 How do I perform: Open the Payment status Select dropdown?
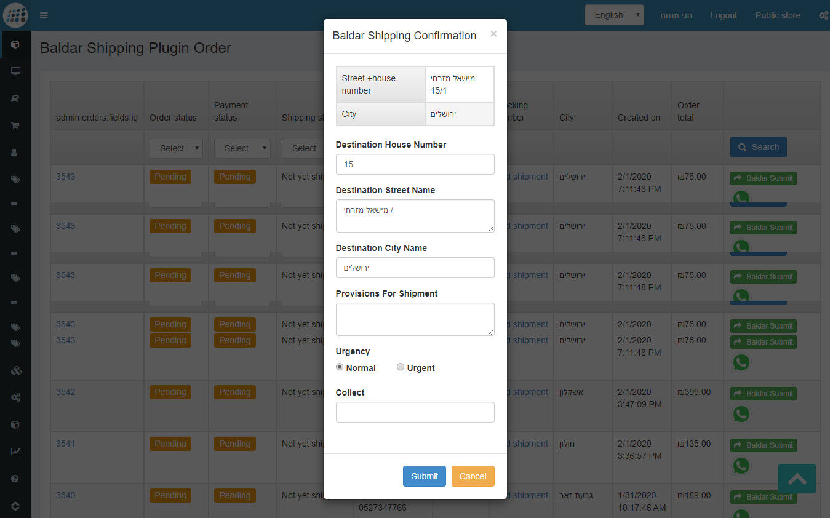(242, 148)
